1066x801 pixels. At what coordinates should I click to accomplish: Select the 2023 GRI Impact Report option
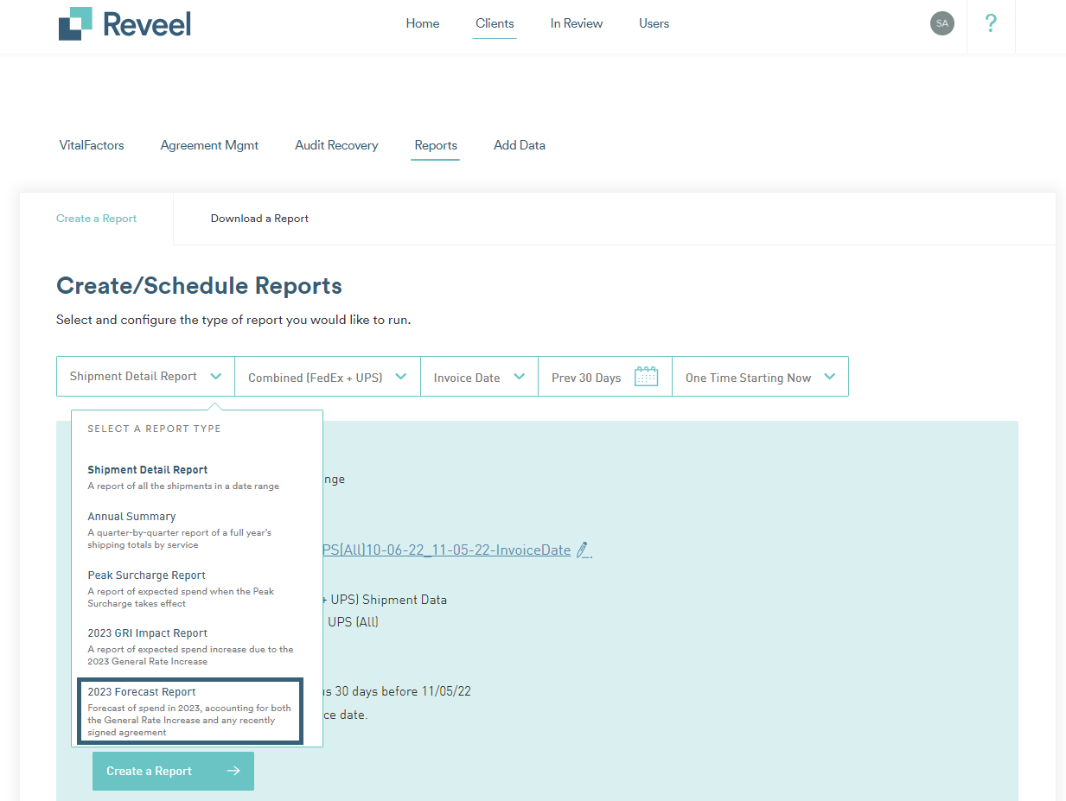[147, 633]
